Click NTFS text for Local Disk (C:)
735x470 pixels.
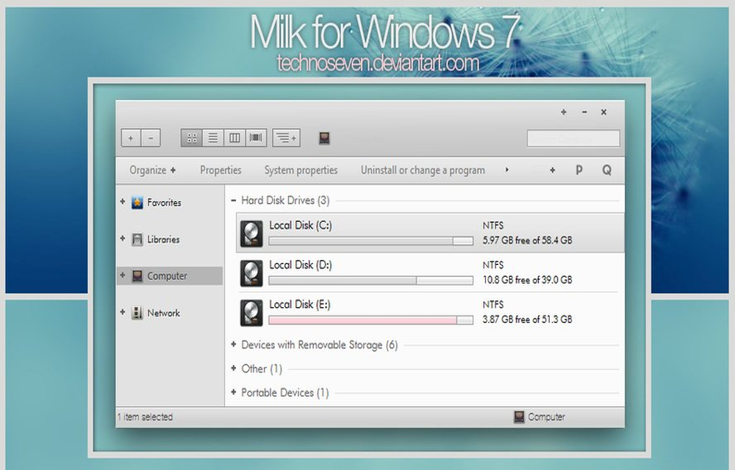click(x=493, y=225)
